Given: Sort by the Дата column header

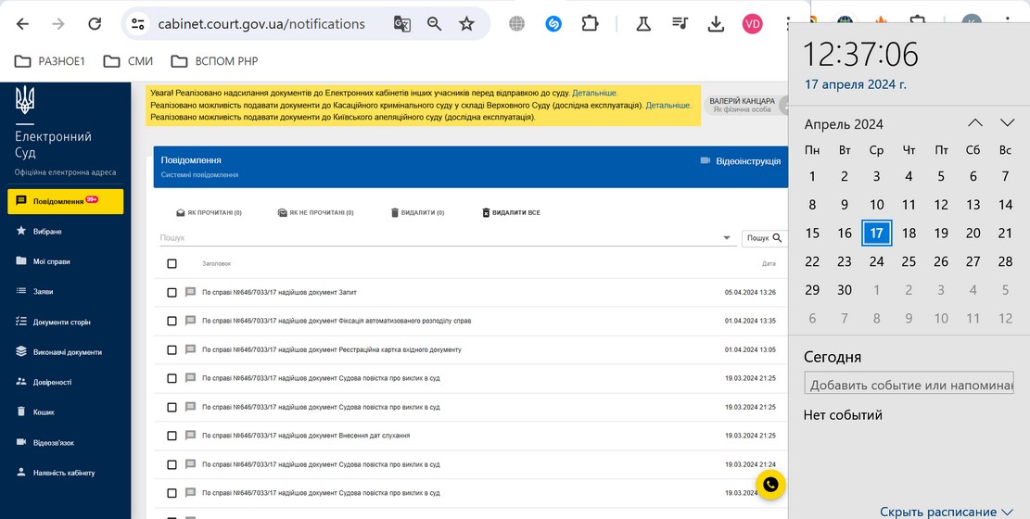Looking at the screenshot, I should click(769, 263).
